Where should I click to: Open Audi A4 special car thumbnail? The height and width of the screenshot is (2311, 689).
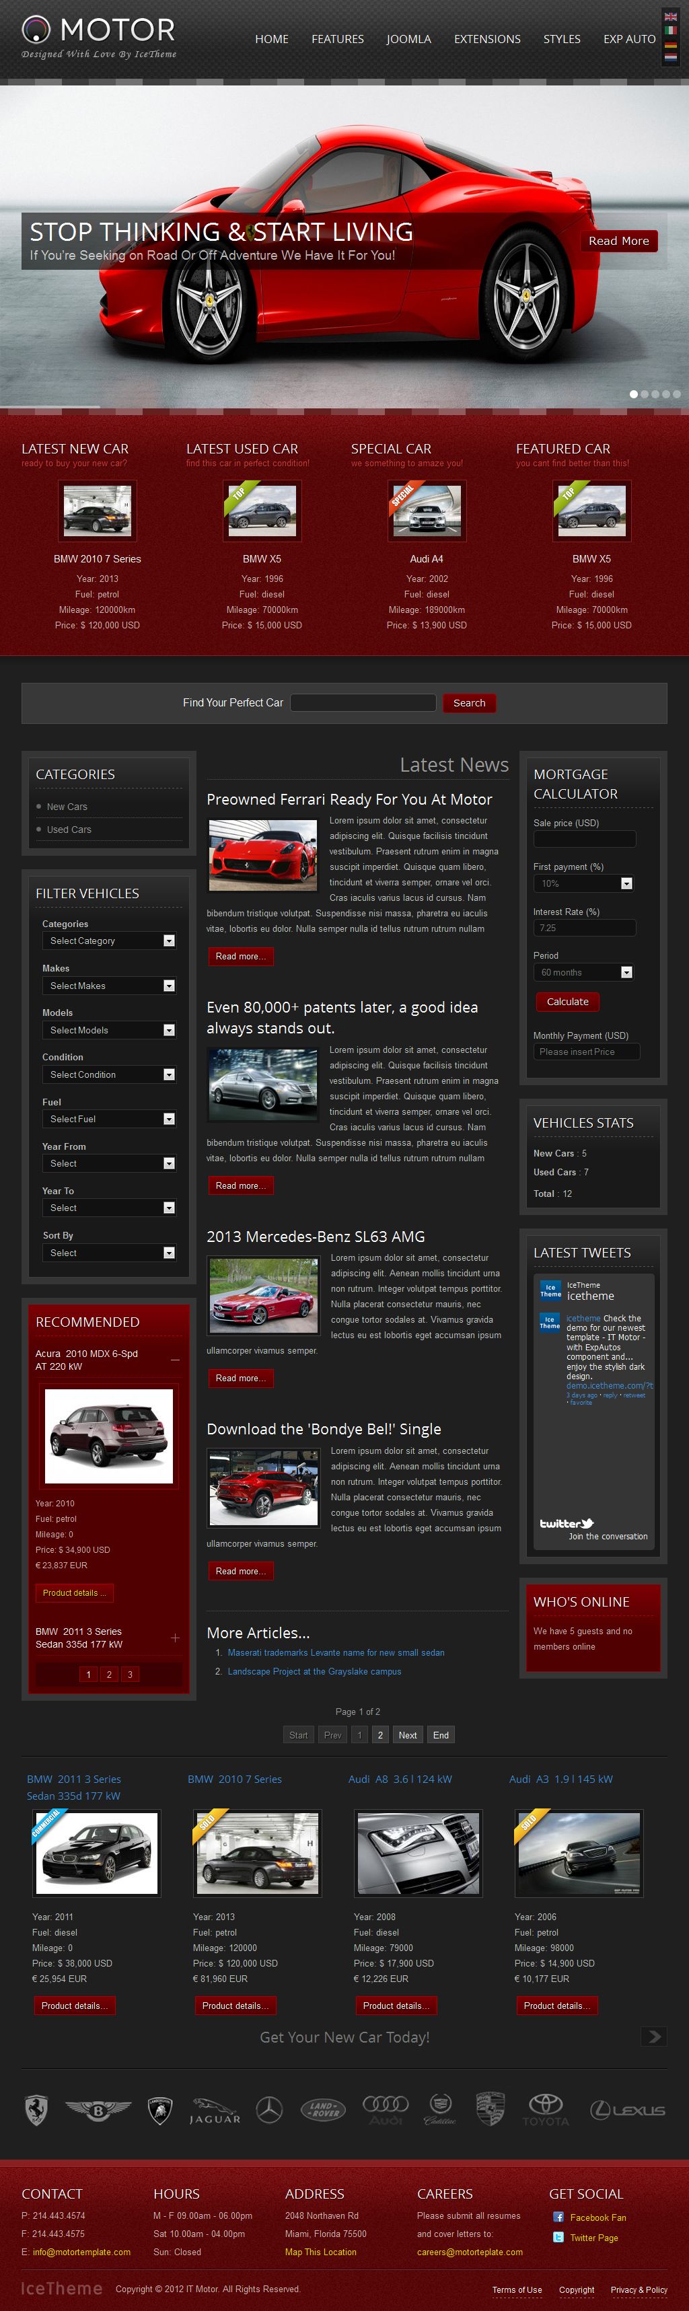click(427, 511)
